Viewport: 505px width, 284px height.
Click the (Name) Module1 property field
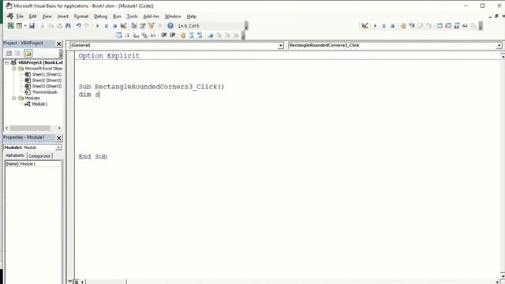point(33,164)
